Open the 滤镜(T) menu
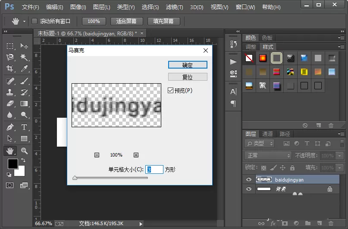This screenshot has width=348, height=229. point(175,7)
